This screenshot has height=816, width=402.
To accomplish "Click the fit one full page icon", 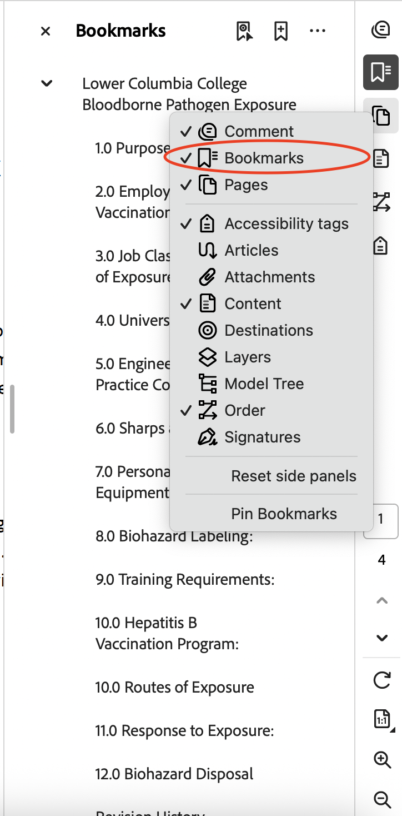I will coord(381,719).
